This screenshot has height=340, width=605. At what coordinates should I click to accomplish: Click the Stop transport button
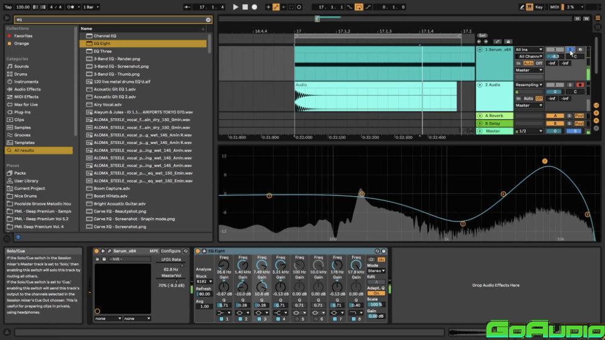point(245,7)
